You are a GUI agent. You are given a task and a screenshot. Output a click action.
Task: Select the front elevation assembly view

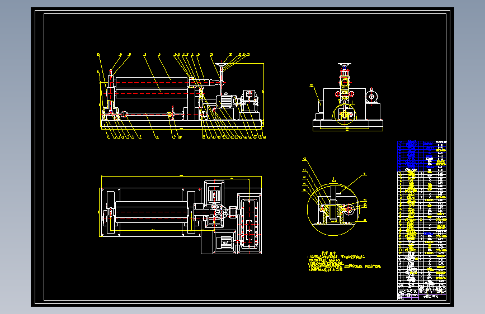pos(181,96)
